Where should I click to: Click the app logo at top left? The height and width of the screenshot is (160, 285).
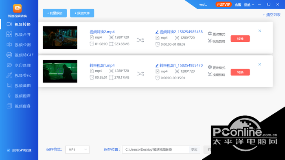pos(18,9)
